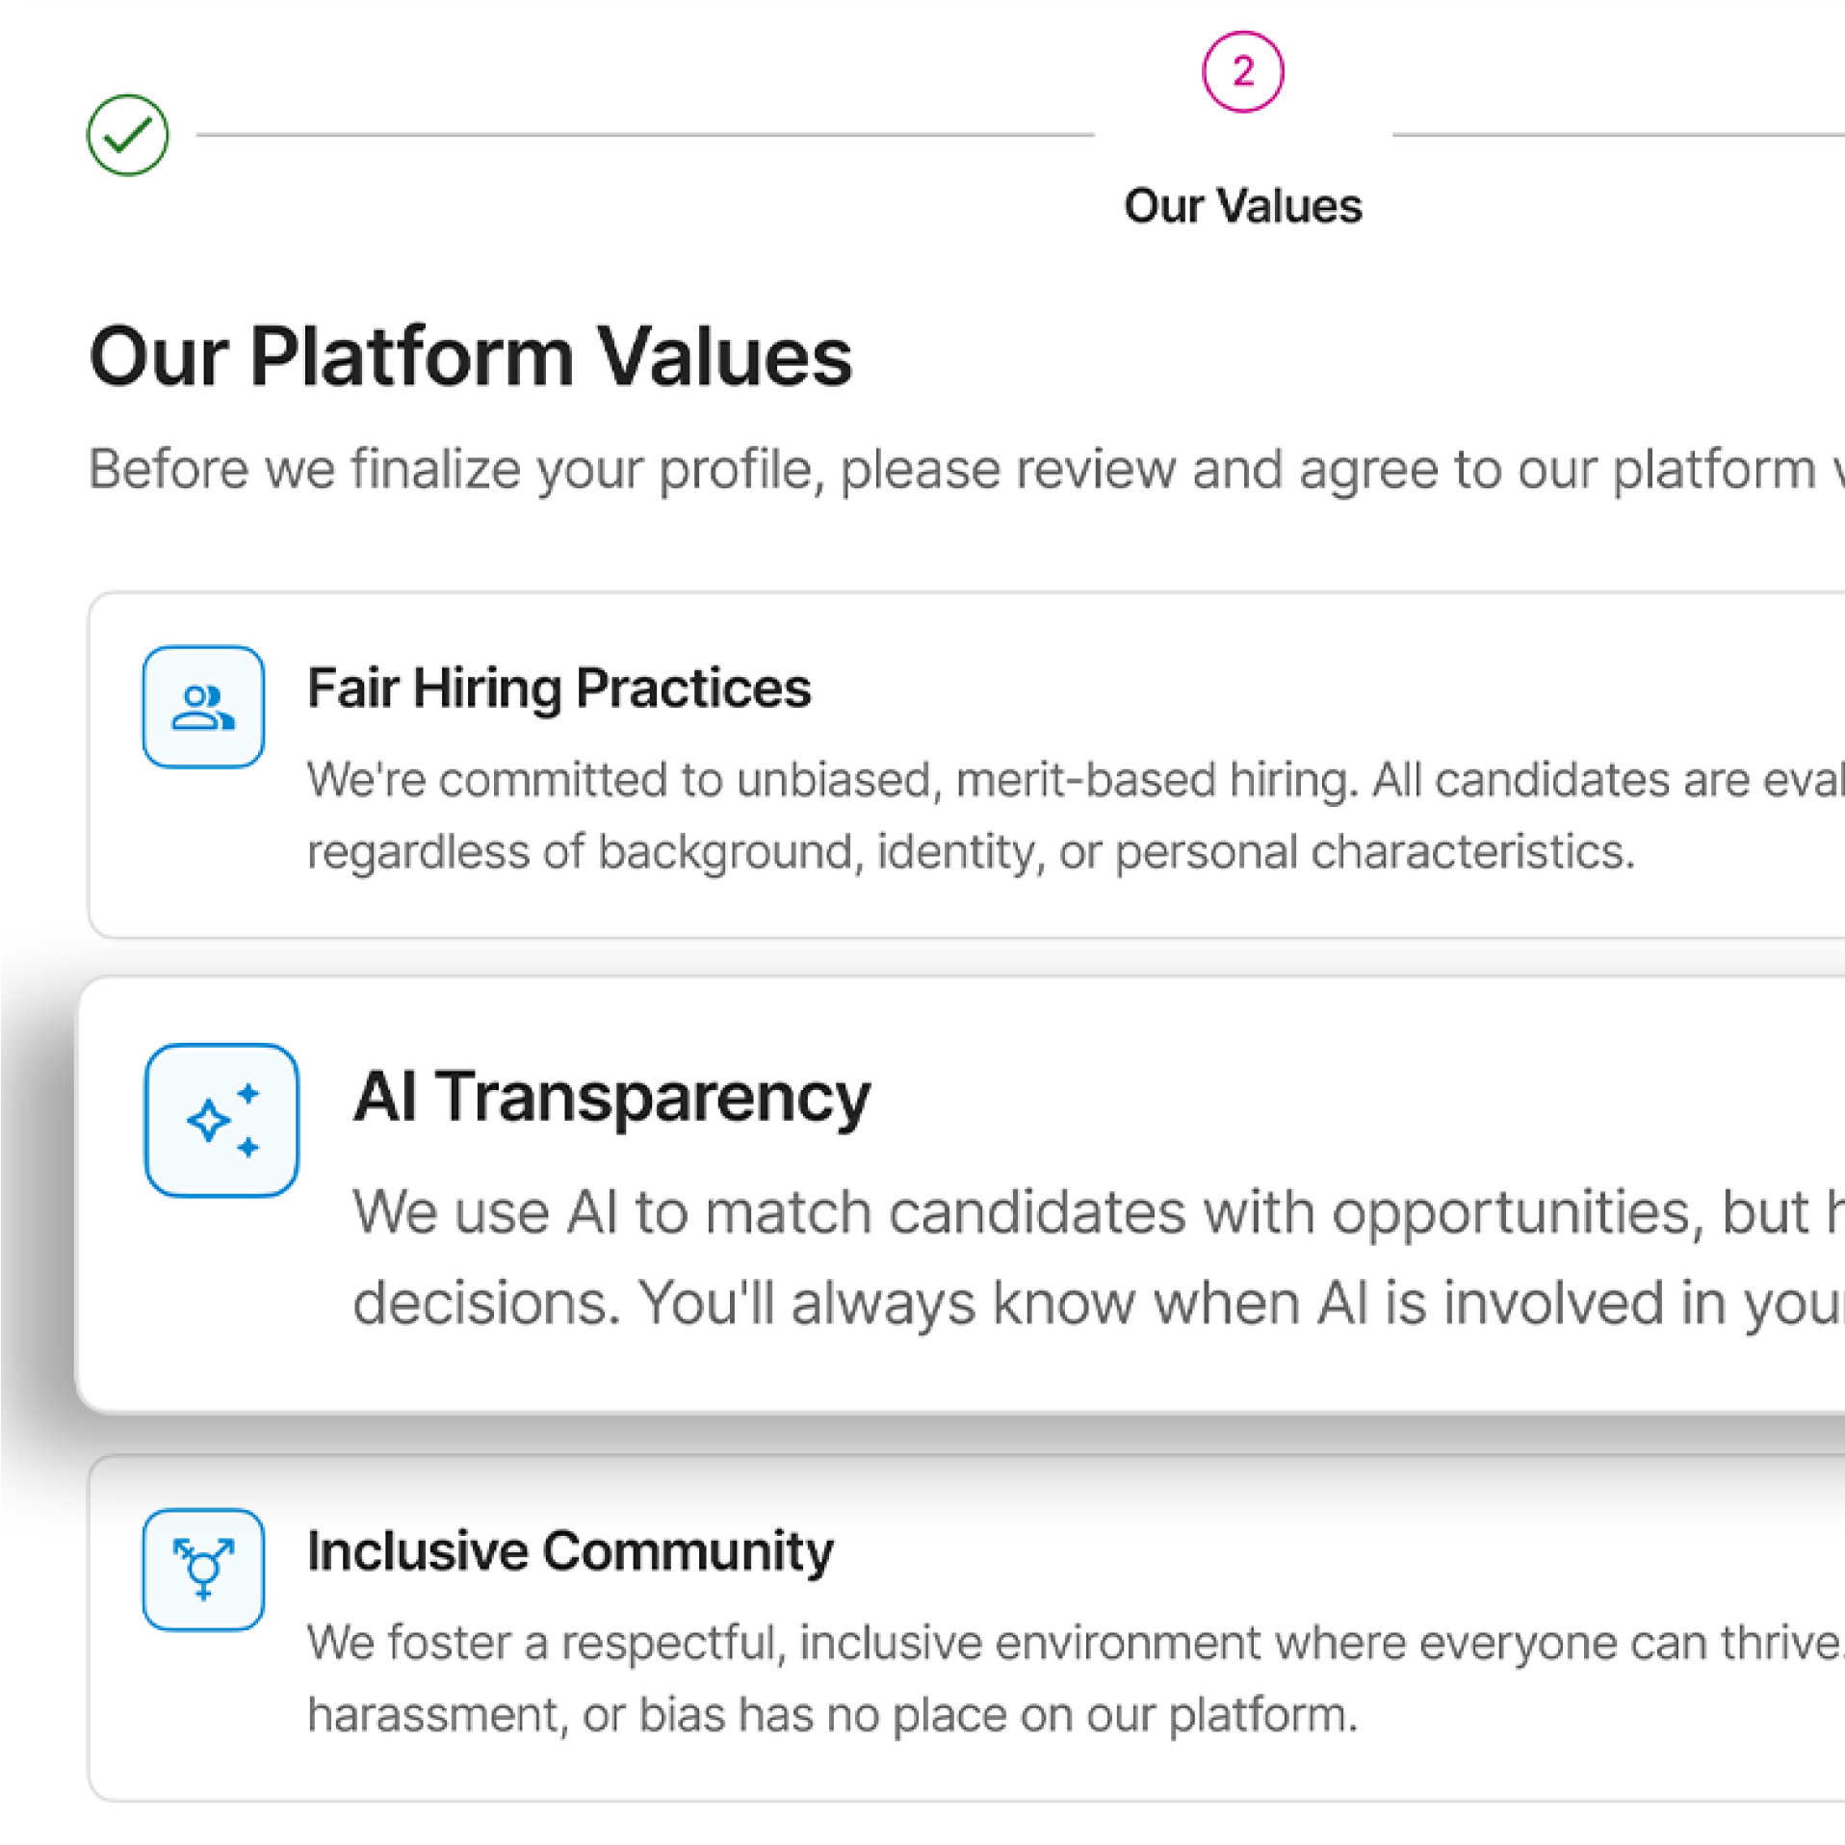Select the step 2 circle indicator

(1243, 68)
